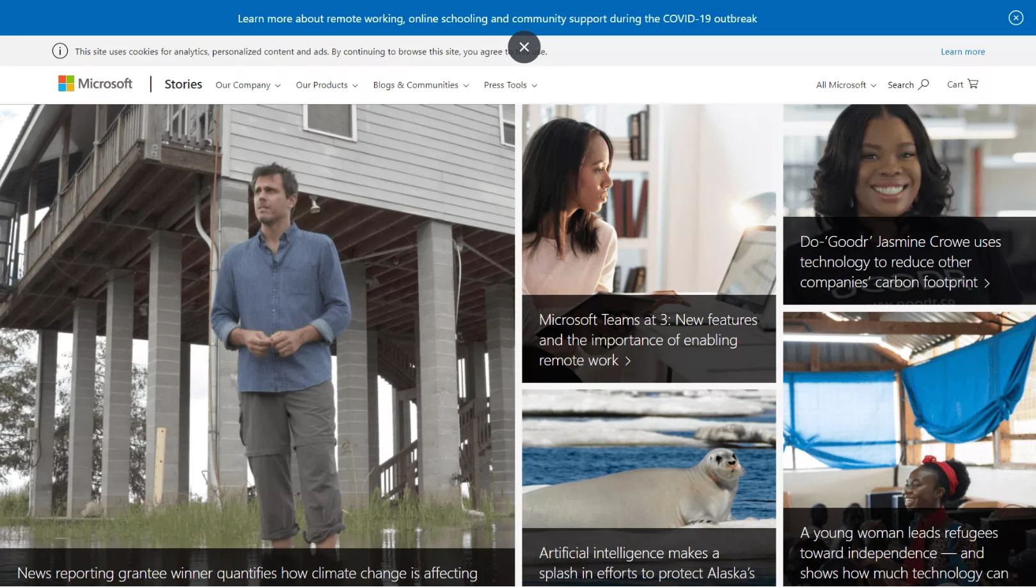1036x587 pixels.
Task: Open the shopping Cart icon
Action: coord(973,84)
